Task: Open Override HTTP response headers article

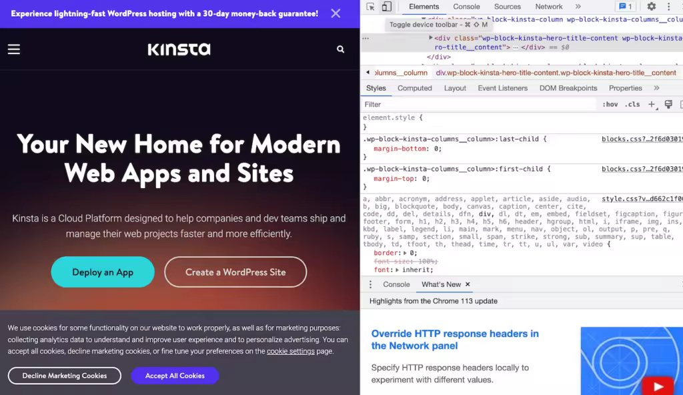Action: point(455,340)
